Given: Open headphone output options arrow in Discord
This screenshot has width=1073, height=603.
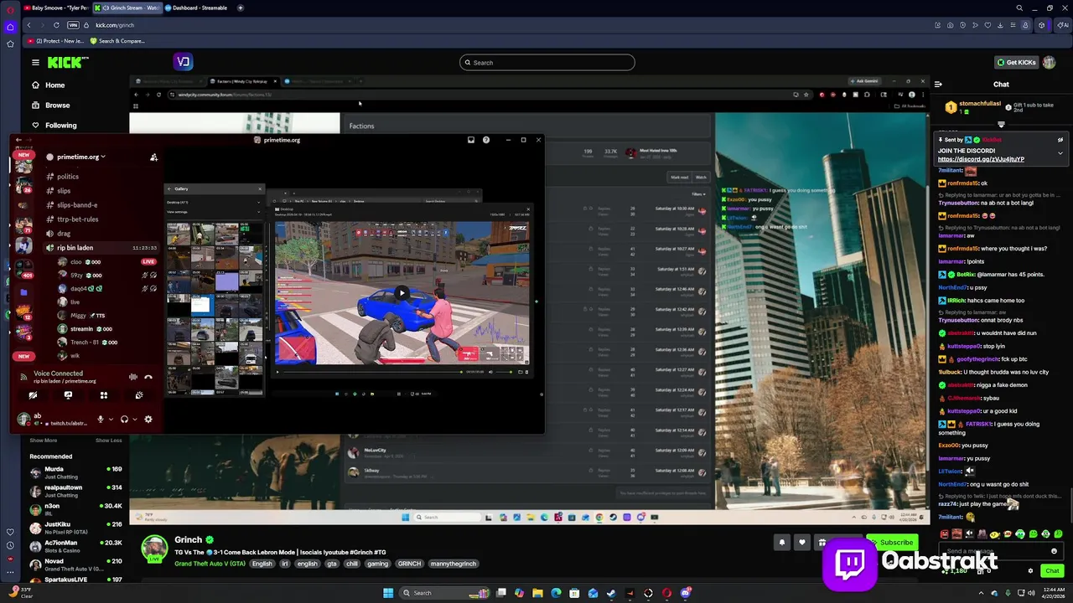Looking at the screenshot, I should [134, 419].
